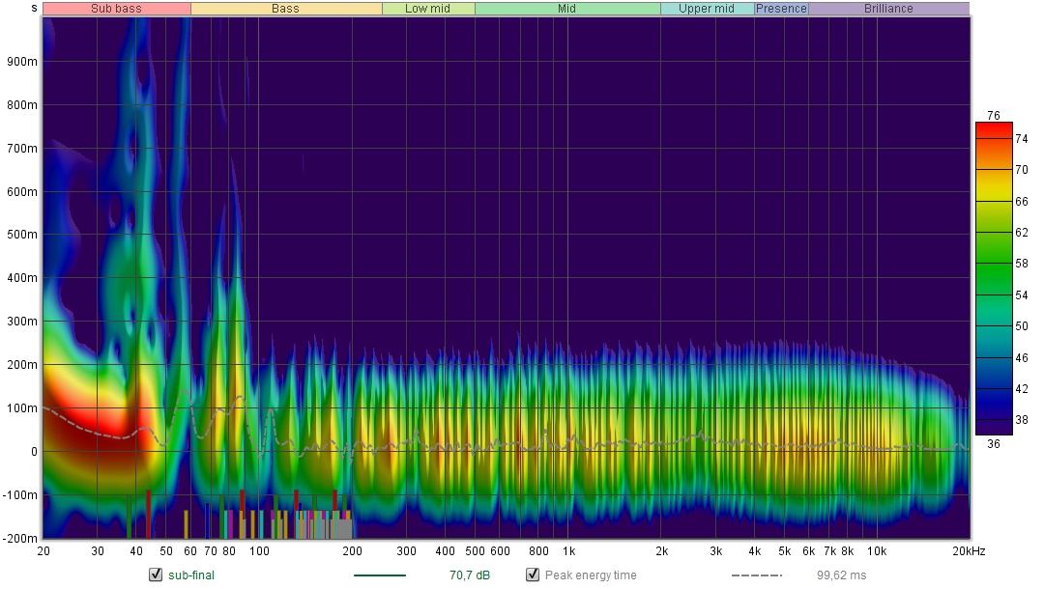Select the Low mid frequency band

coord(427,9)
